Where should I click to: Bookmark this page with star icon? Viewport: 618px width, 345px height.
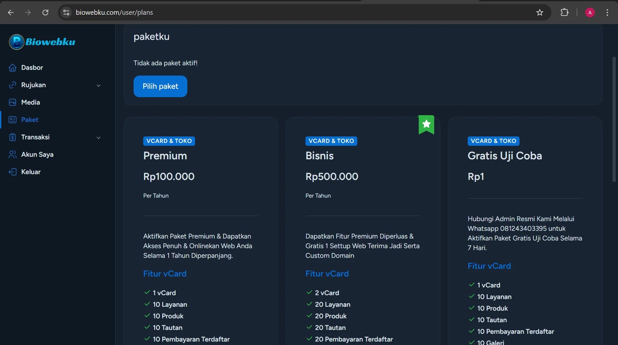(540, 12)
